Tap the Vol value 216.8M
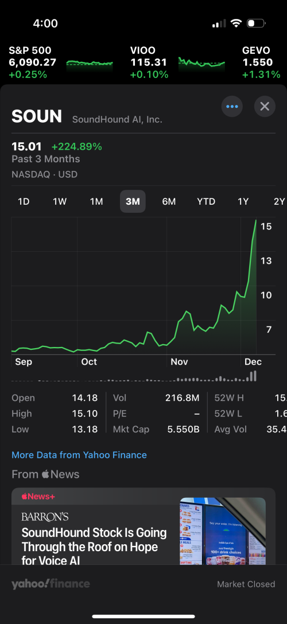Screen dimensions: 287x624 click(x=183, y=398)
